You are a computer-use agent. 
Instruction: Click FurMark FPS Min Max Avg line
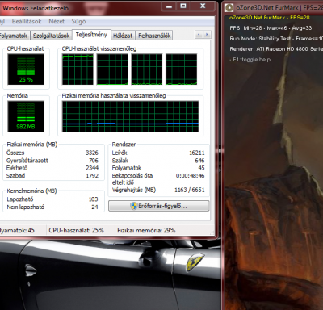coord(271,28)
